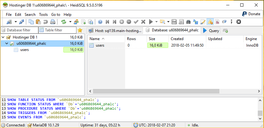Click the binoculars Find text icon
This screenshot has height=128, width=264.
pyautogui.click(x=188, y=22)
